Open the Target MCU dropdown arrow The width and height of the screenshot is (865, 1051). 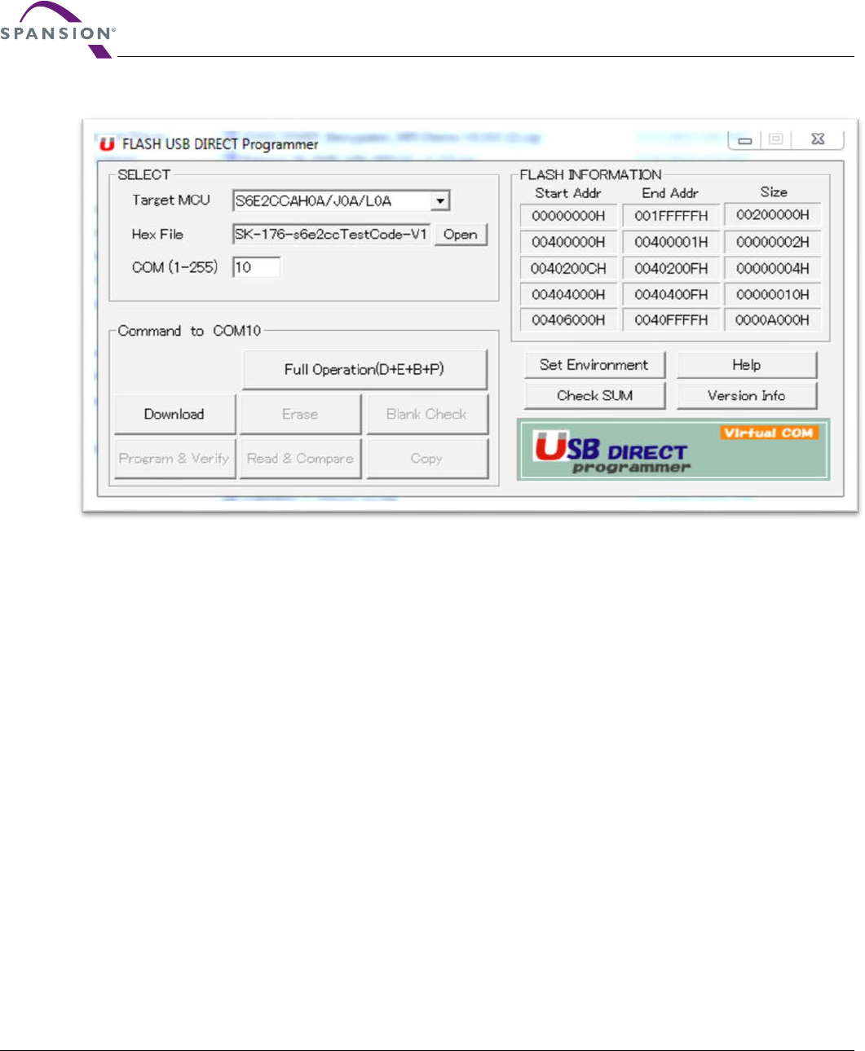(x=440, y=200)
